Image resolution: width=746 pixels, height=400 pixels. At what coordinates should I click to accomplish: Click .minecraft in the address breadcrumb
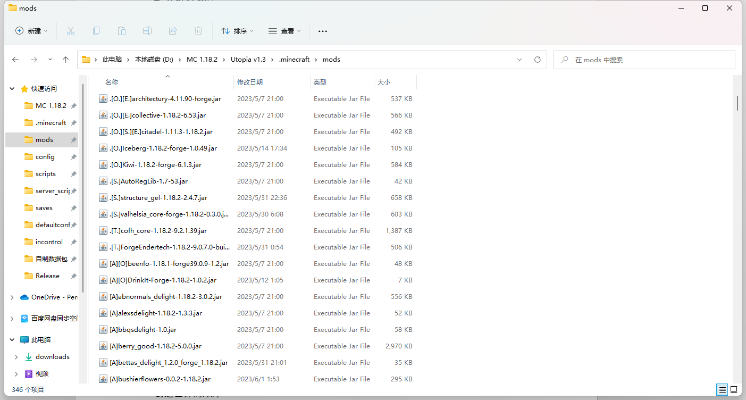(x=295, y=60)
